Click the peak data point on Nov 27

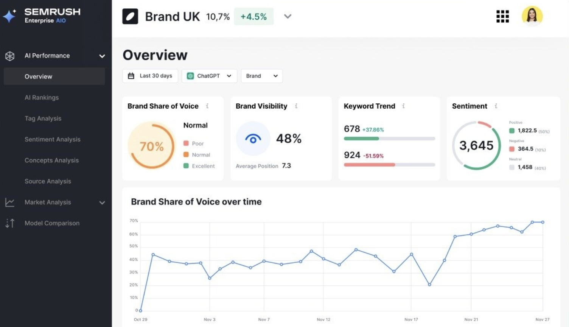[x=543, y=223]
